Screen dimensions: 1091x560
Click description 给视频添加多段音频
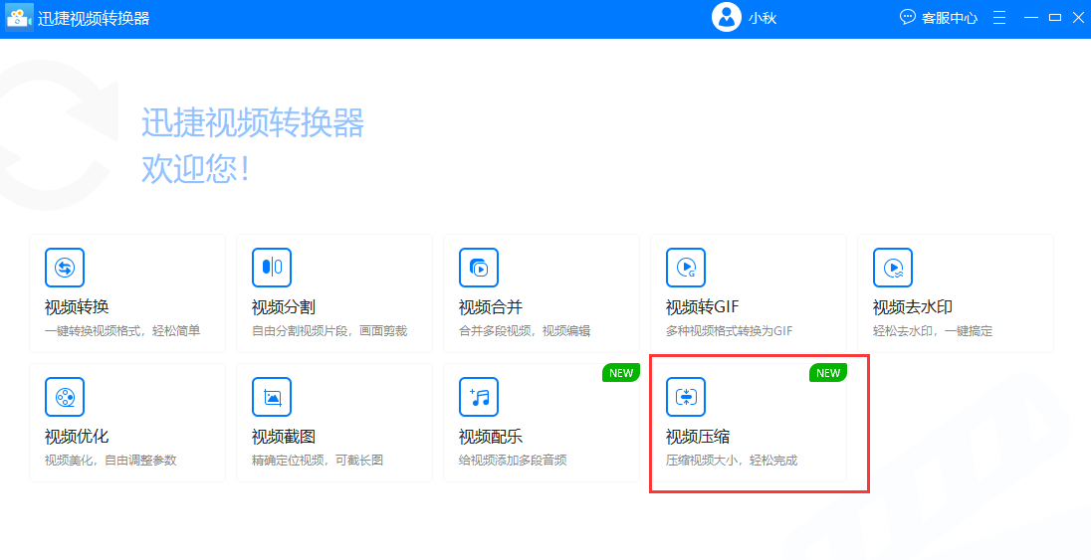513,461
